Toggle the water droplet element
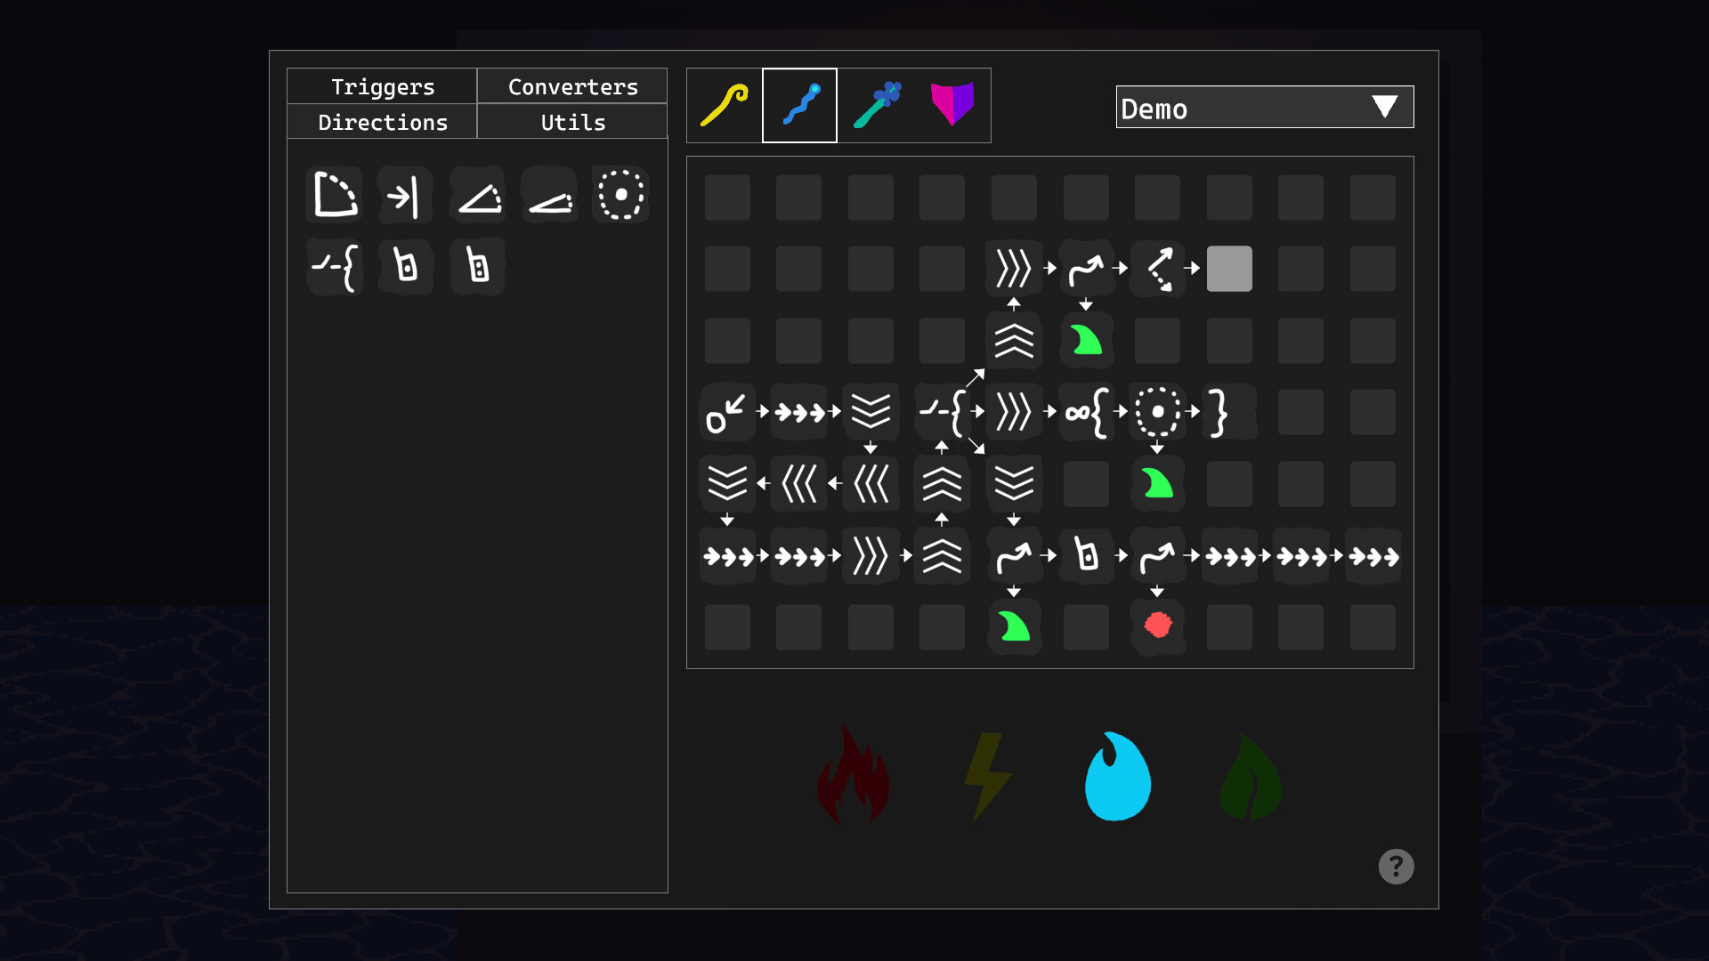The width and height of the screenshot is (1709, 961). pyautogui.click(x=1118, y=776)
